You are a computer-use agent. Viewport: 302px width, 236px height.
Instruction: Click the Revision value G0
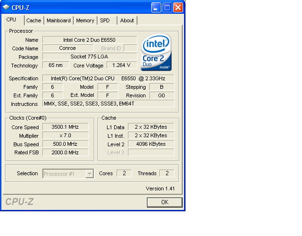coord(162,95)
